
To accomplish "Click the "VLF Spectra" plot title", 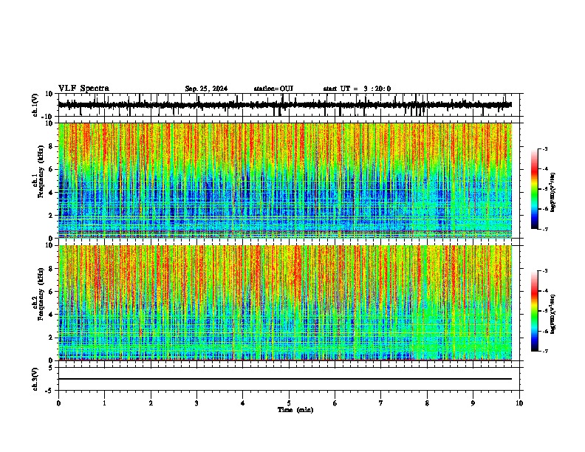I will pos(83,89).
